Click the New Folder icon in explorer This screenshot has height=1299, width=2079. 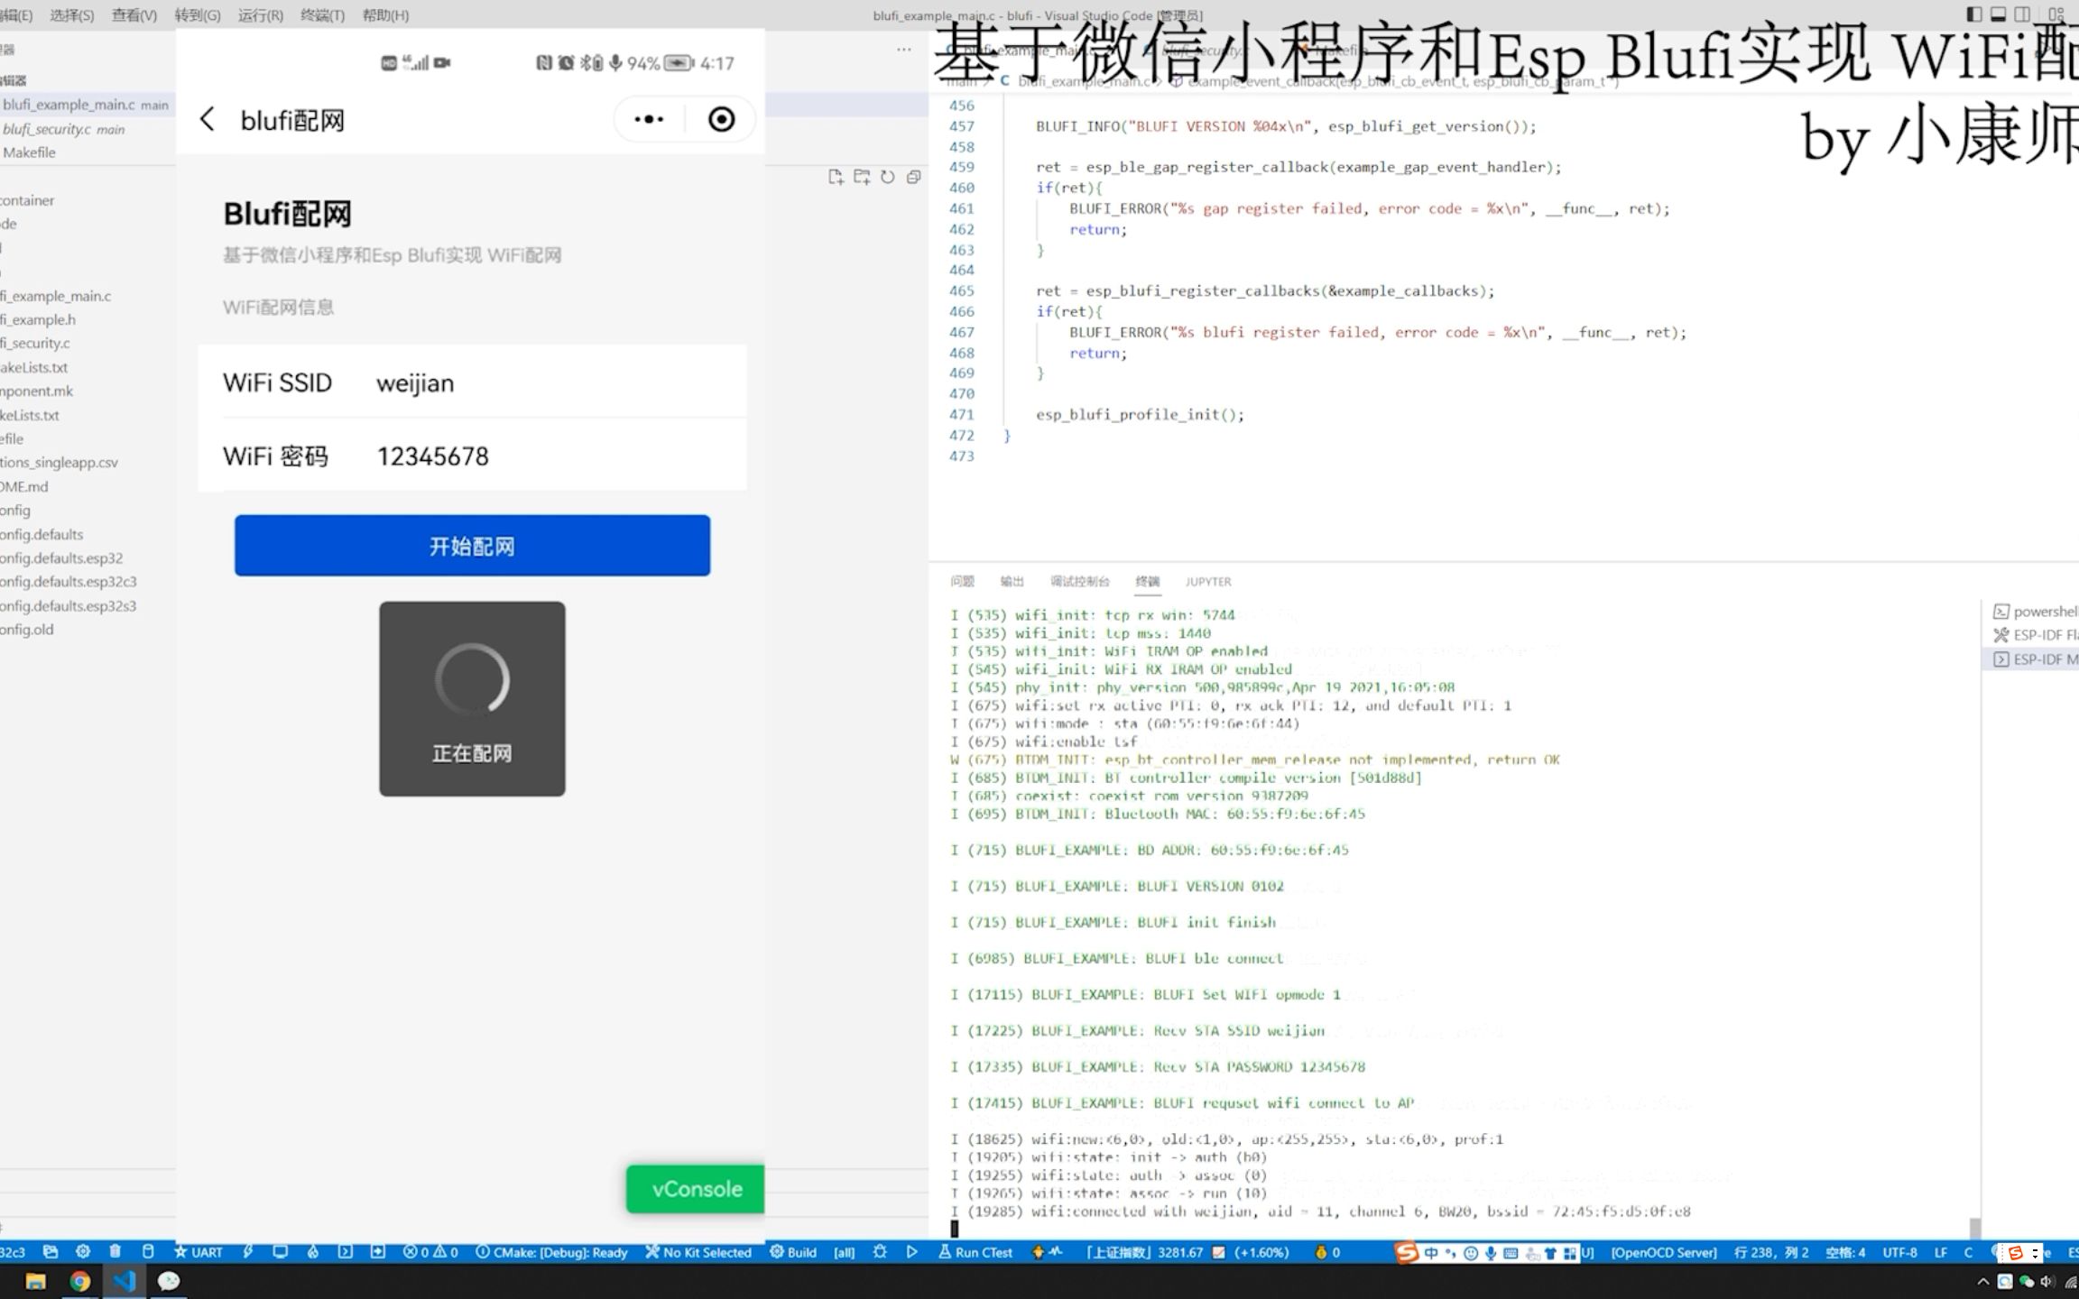(x=863, y=177)
